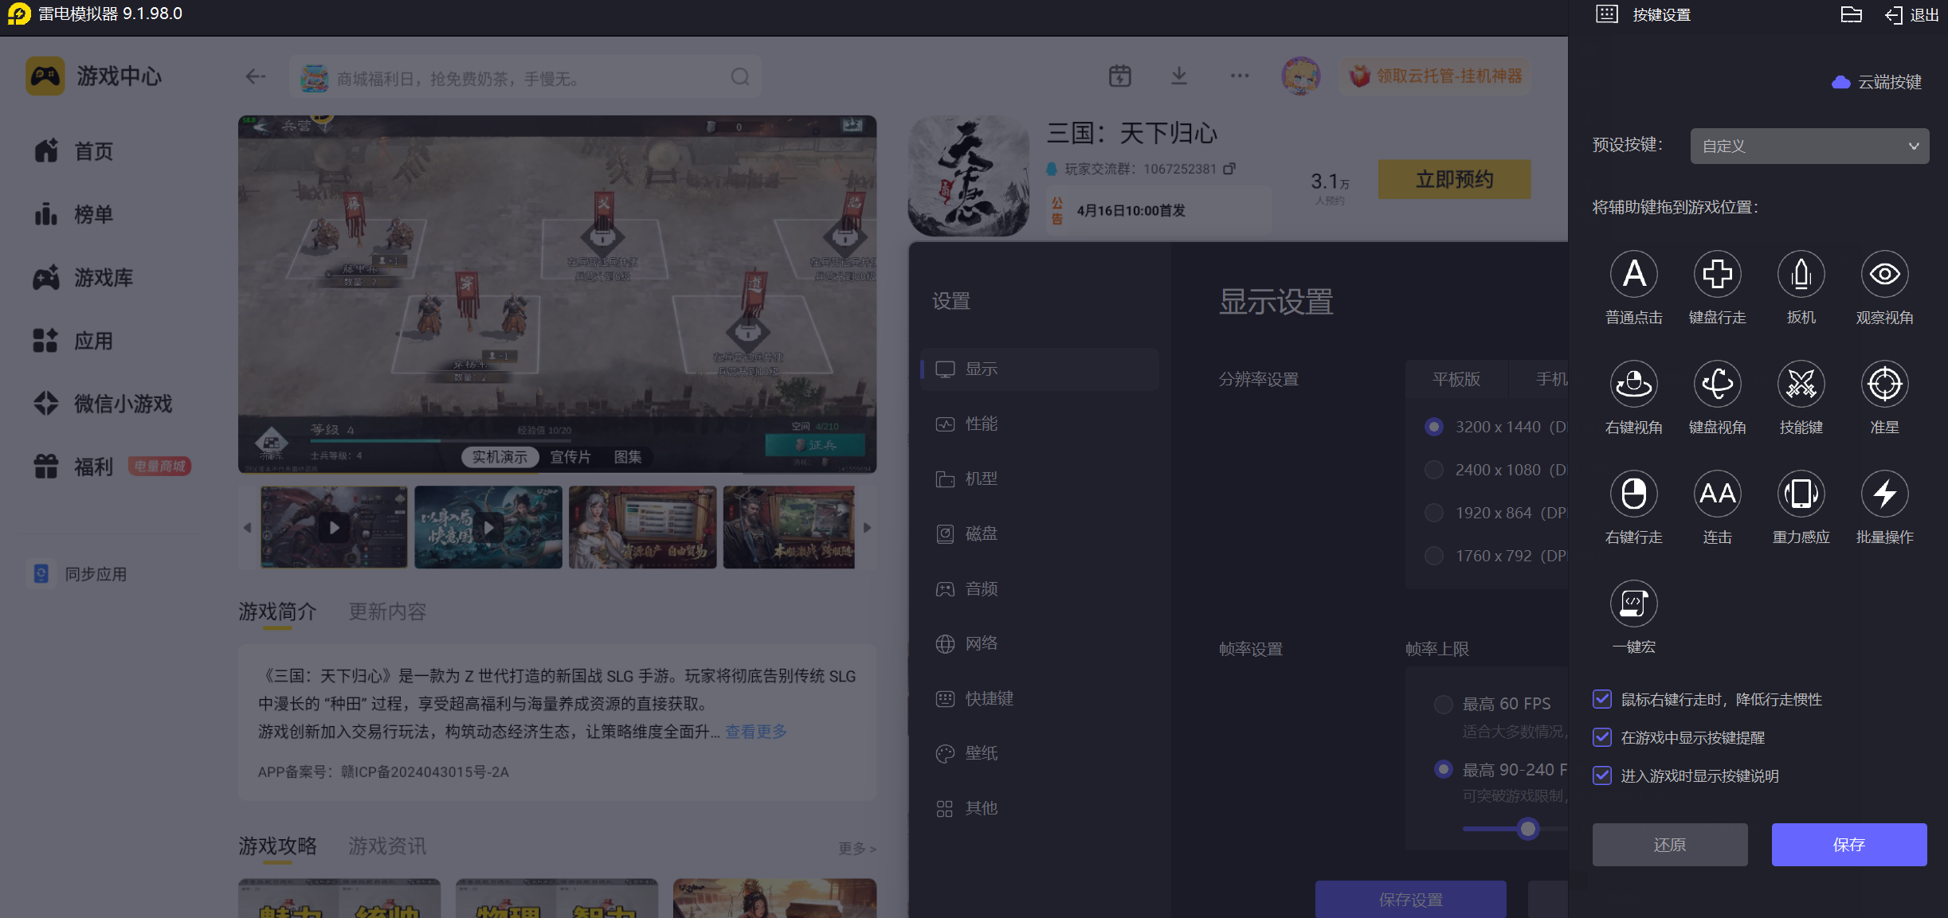Switch to the 更新内容 tab
1948x918 pixels.
[x=387, y=611]
